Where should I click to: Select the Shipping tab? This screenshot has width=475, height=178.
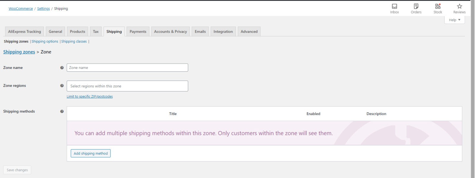pos(114,31)
